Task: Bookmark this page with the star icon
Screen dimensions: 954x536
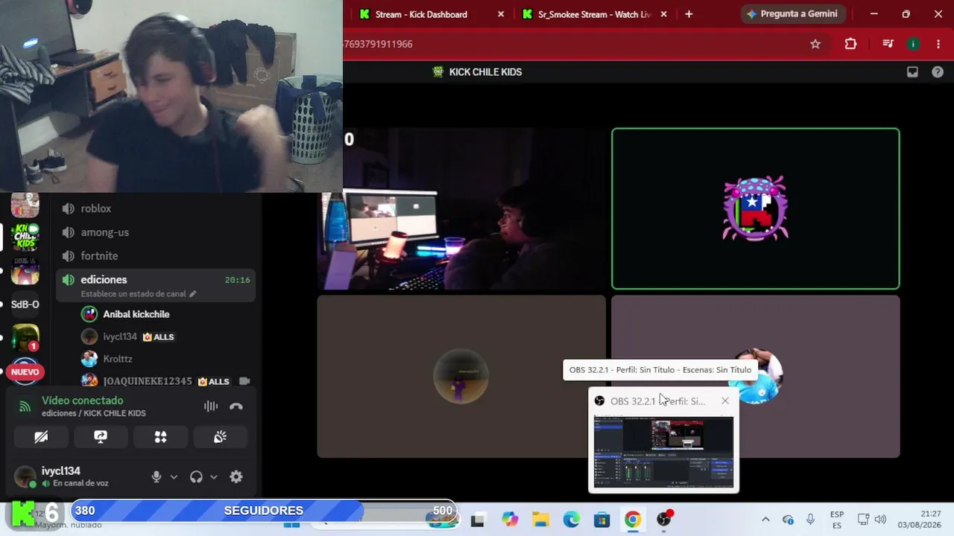Action: pyautogui.click(x=815, y=44)
